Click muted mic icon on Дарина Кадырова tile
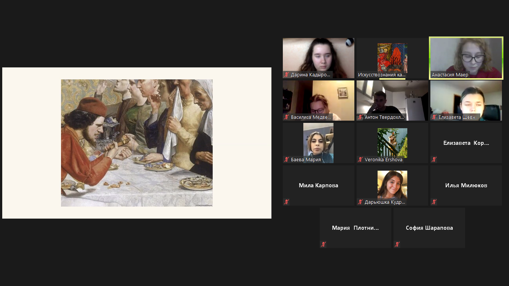The height and width of the screenshot is (286, 509). click(287, 74)
